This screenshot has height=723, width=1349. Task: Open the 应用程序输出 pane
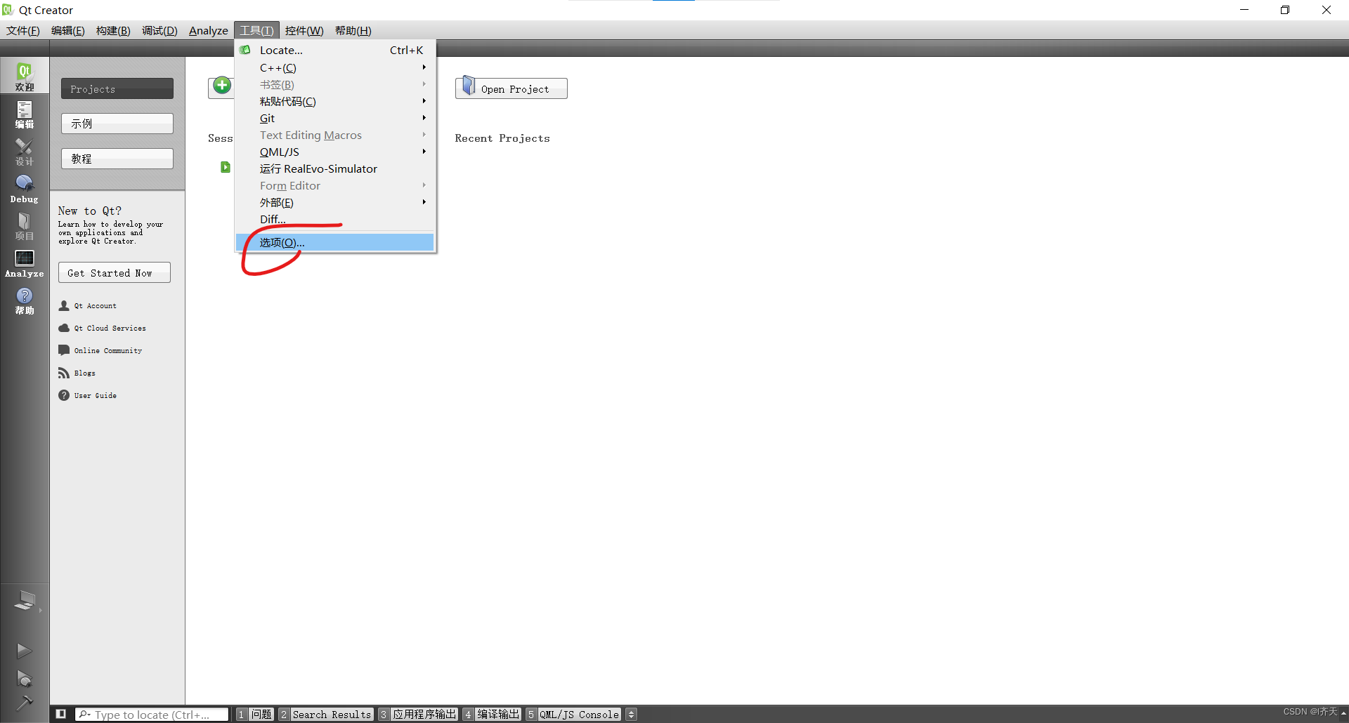click(418, 715)
